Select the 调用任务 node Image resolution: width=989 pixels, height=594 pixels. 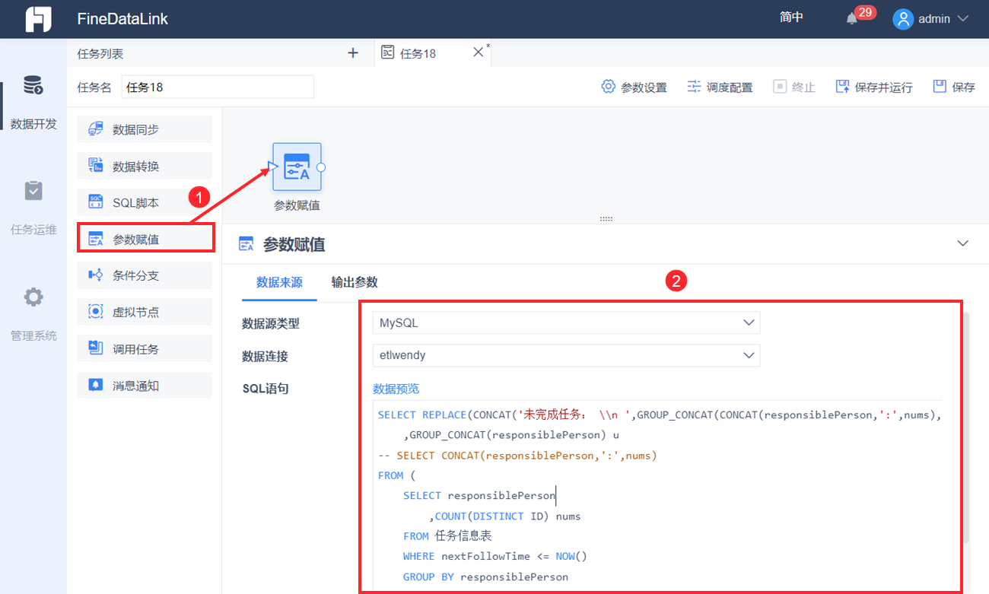[x=145, y=348]
